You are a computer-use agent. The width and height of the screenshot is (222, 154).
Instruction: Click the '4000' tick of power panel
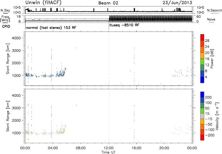[16, 38]
